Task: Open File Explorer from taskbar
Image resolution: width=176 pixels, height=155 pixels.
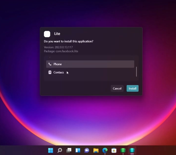Action: pyautogui.click(x=96, y=150)
